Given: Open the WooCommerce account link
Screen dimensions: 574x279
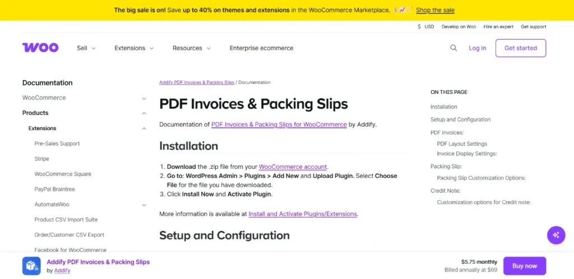Looking at the screenshot, I should [x=293, y=167].
